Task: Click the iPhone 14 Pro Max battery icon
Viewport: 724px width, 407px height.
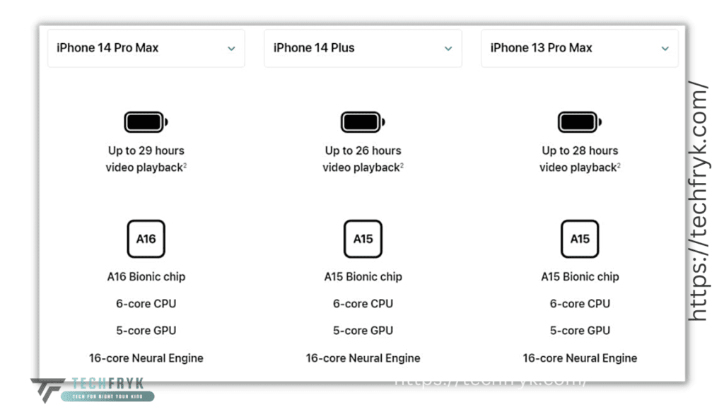Action: (x=146, y=122)
